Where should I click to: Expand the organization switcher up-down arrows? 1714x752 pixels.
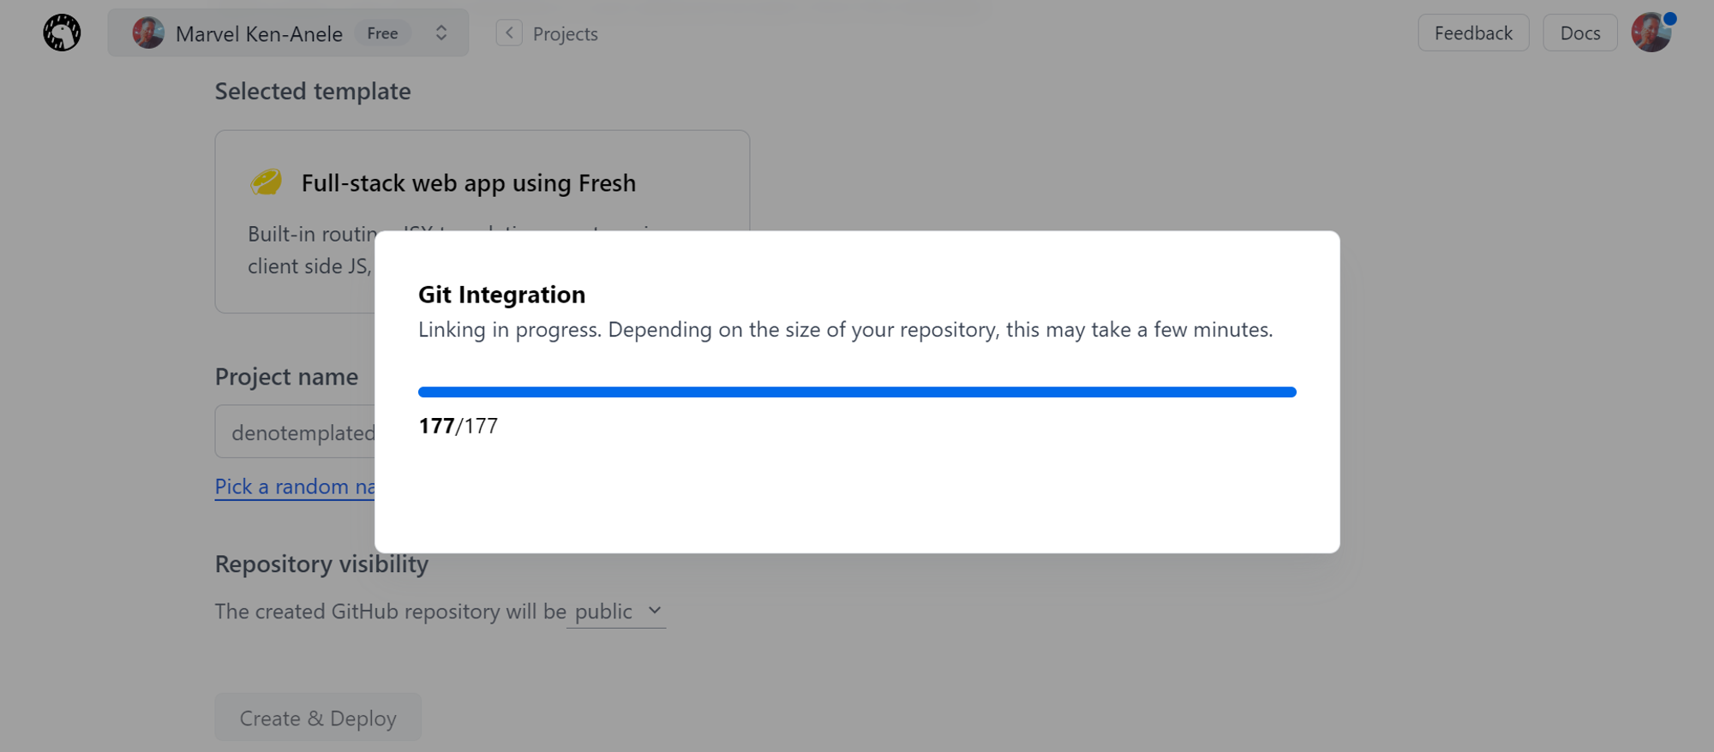tap(441, 33)
